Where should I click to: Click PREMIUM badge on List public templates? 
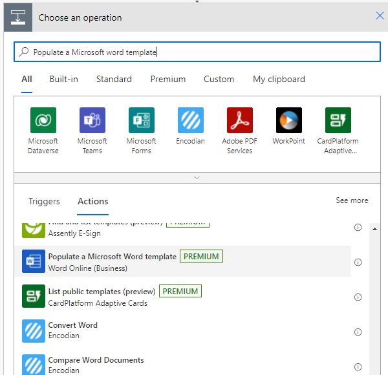pos(180,291)
